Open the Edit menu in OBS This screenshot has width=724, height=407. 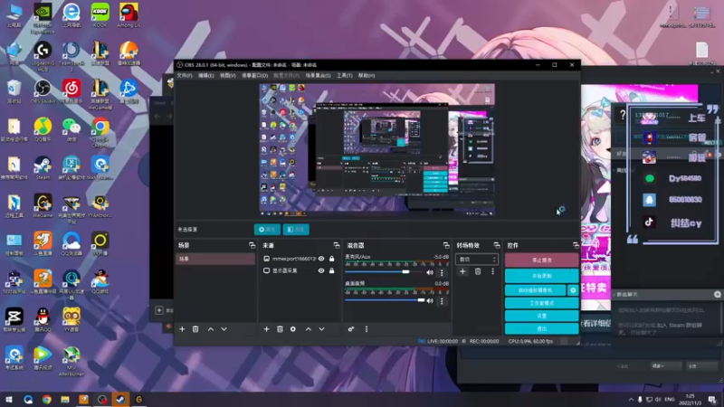pyautogui.click(x=206, y=75)
